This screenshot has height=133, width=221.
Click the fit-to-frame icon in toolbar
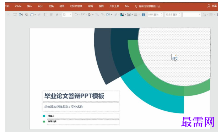15,15
